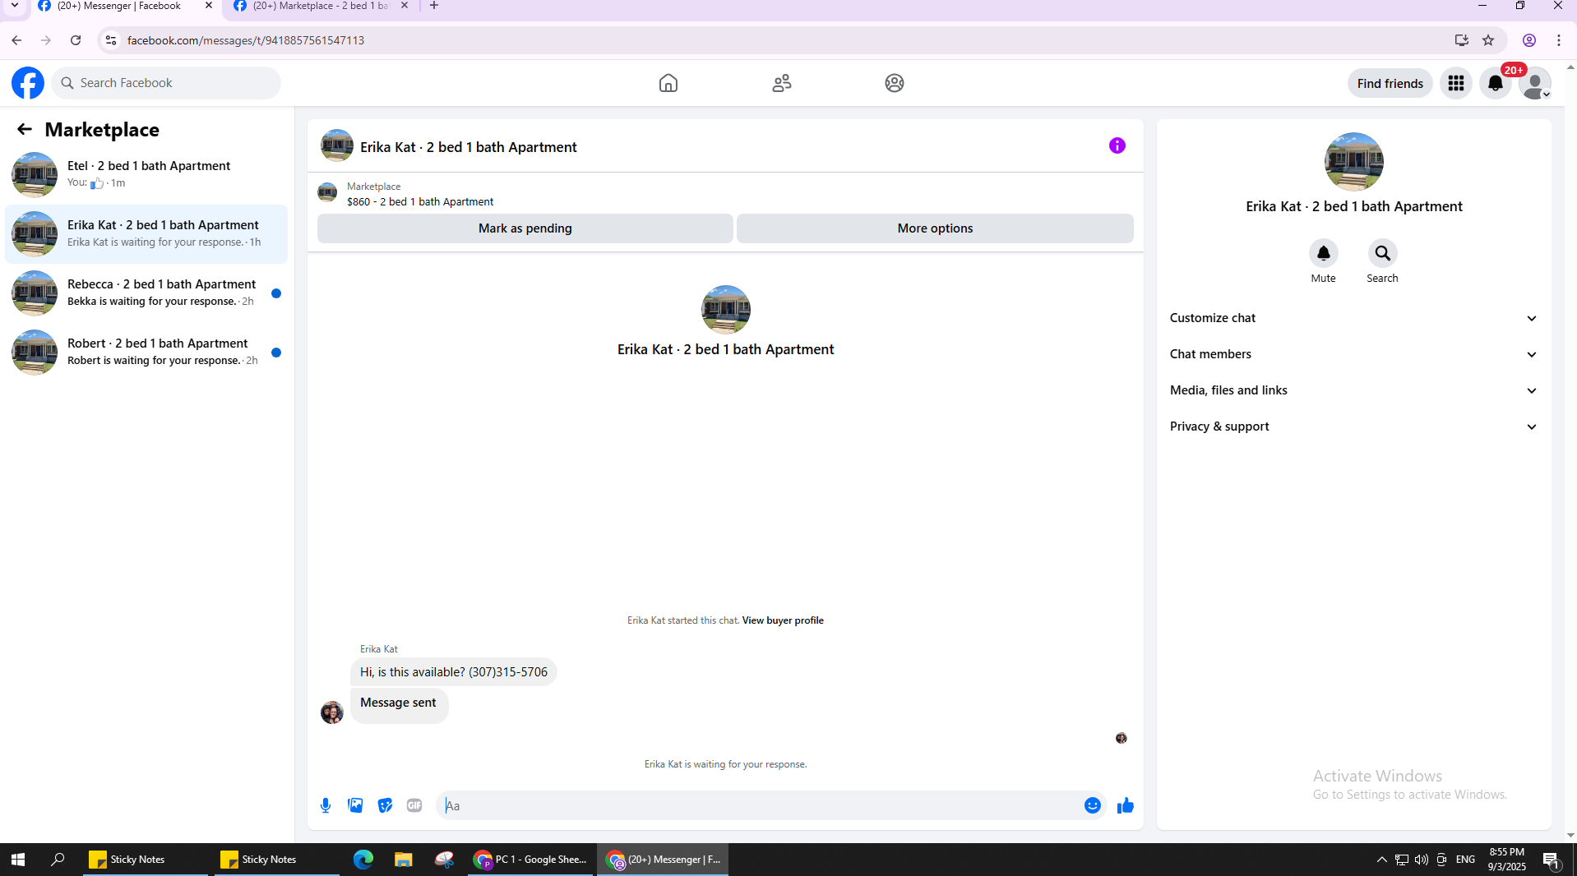1577x876 pixels.
Task: Go to Facebook Home feed icon
Action: (668, 83)
